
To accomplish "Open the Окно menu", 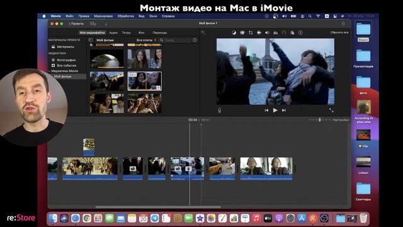I will pyautogui.click(x=153, y=16).
